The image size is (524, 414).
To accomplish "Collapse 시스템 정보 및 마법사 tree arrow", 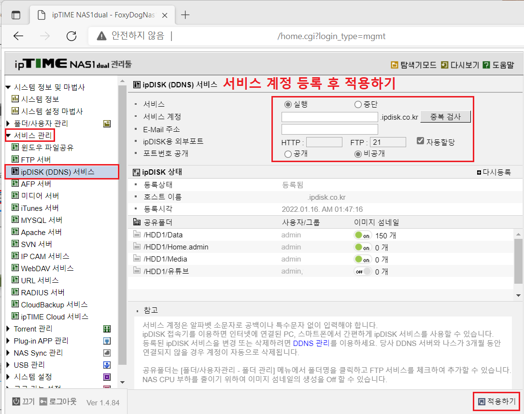I will click(8, 87).
